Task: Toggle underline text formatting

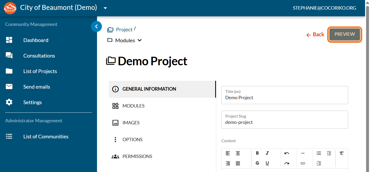Action: pos(267,163)
